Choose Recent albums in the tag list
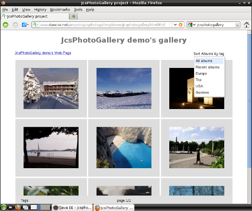 click(209, 67)
